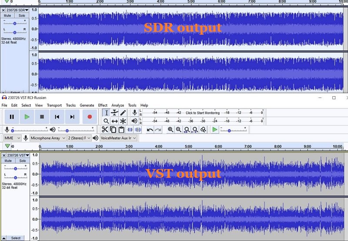Skip to end of the project

click(72, 117)
